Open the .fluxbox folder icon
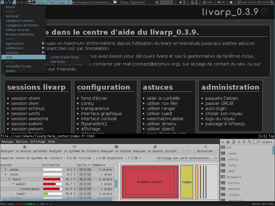This screenshot has height=206, width=275. (x=223, y=195)
